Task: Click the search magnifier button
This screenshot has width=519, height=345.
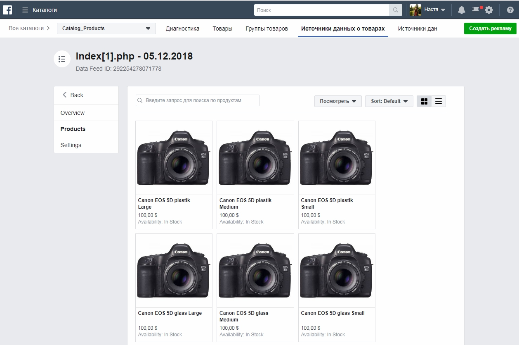Action: coord(396,10)
